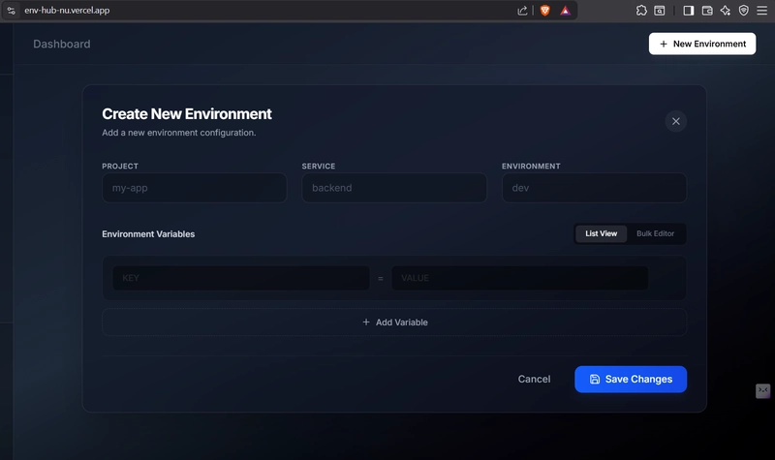The height and width of the screenshot is (460, 775).
Task: Open the browser extensions puzzle icon
Action: pos(641,11)
